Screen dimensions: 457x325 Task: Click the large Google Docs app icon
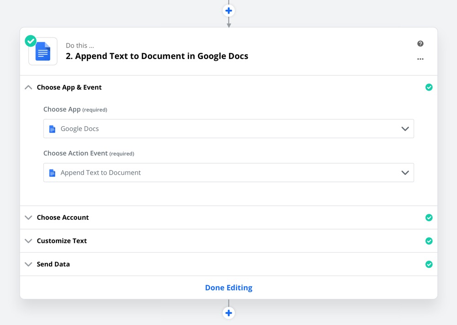[43, 51]
